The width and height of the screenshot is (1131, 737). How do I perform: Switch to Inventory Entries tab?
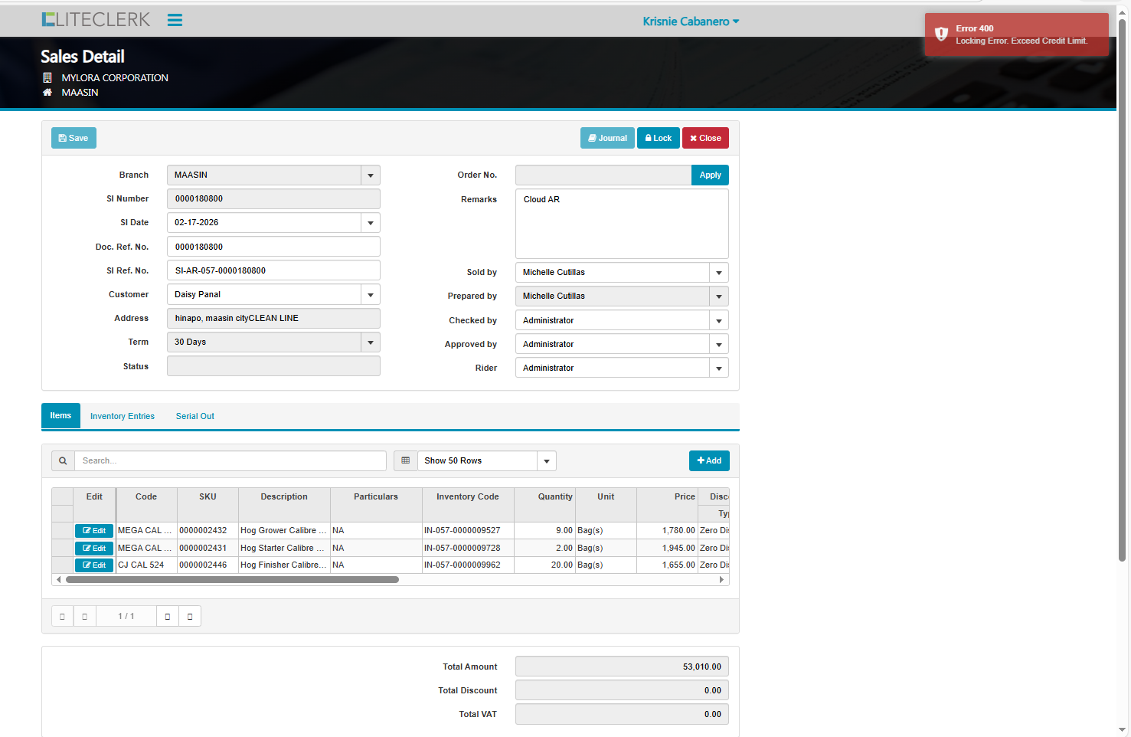pos(123,416)
